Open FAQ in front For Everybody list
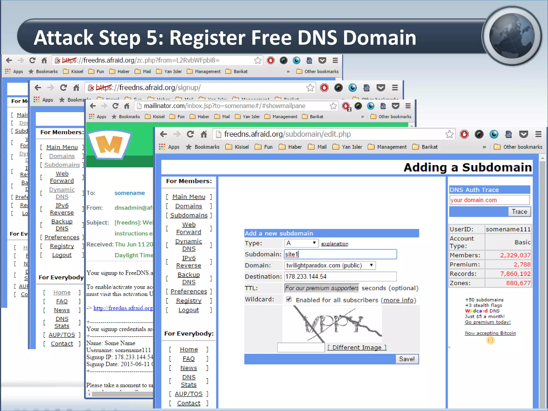 tap(189, 359)
